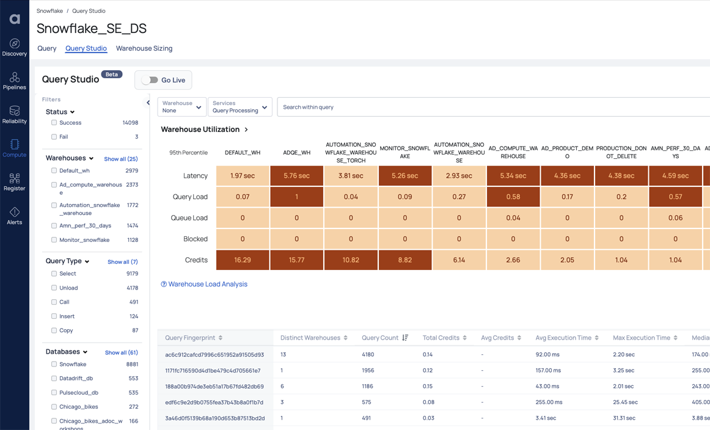Open the Register section

click(15, 181)
